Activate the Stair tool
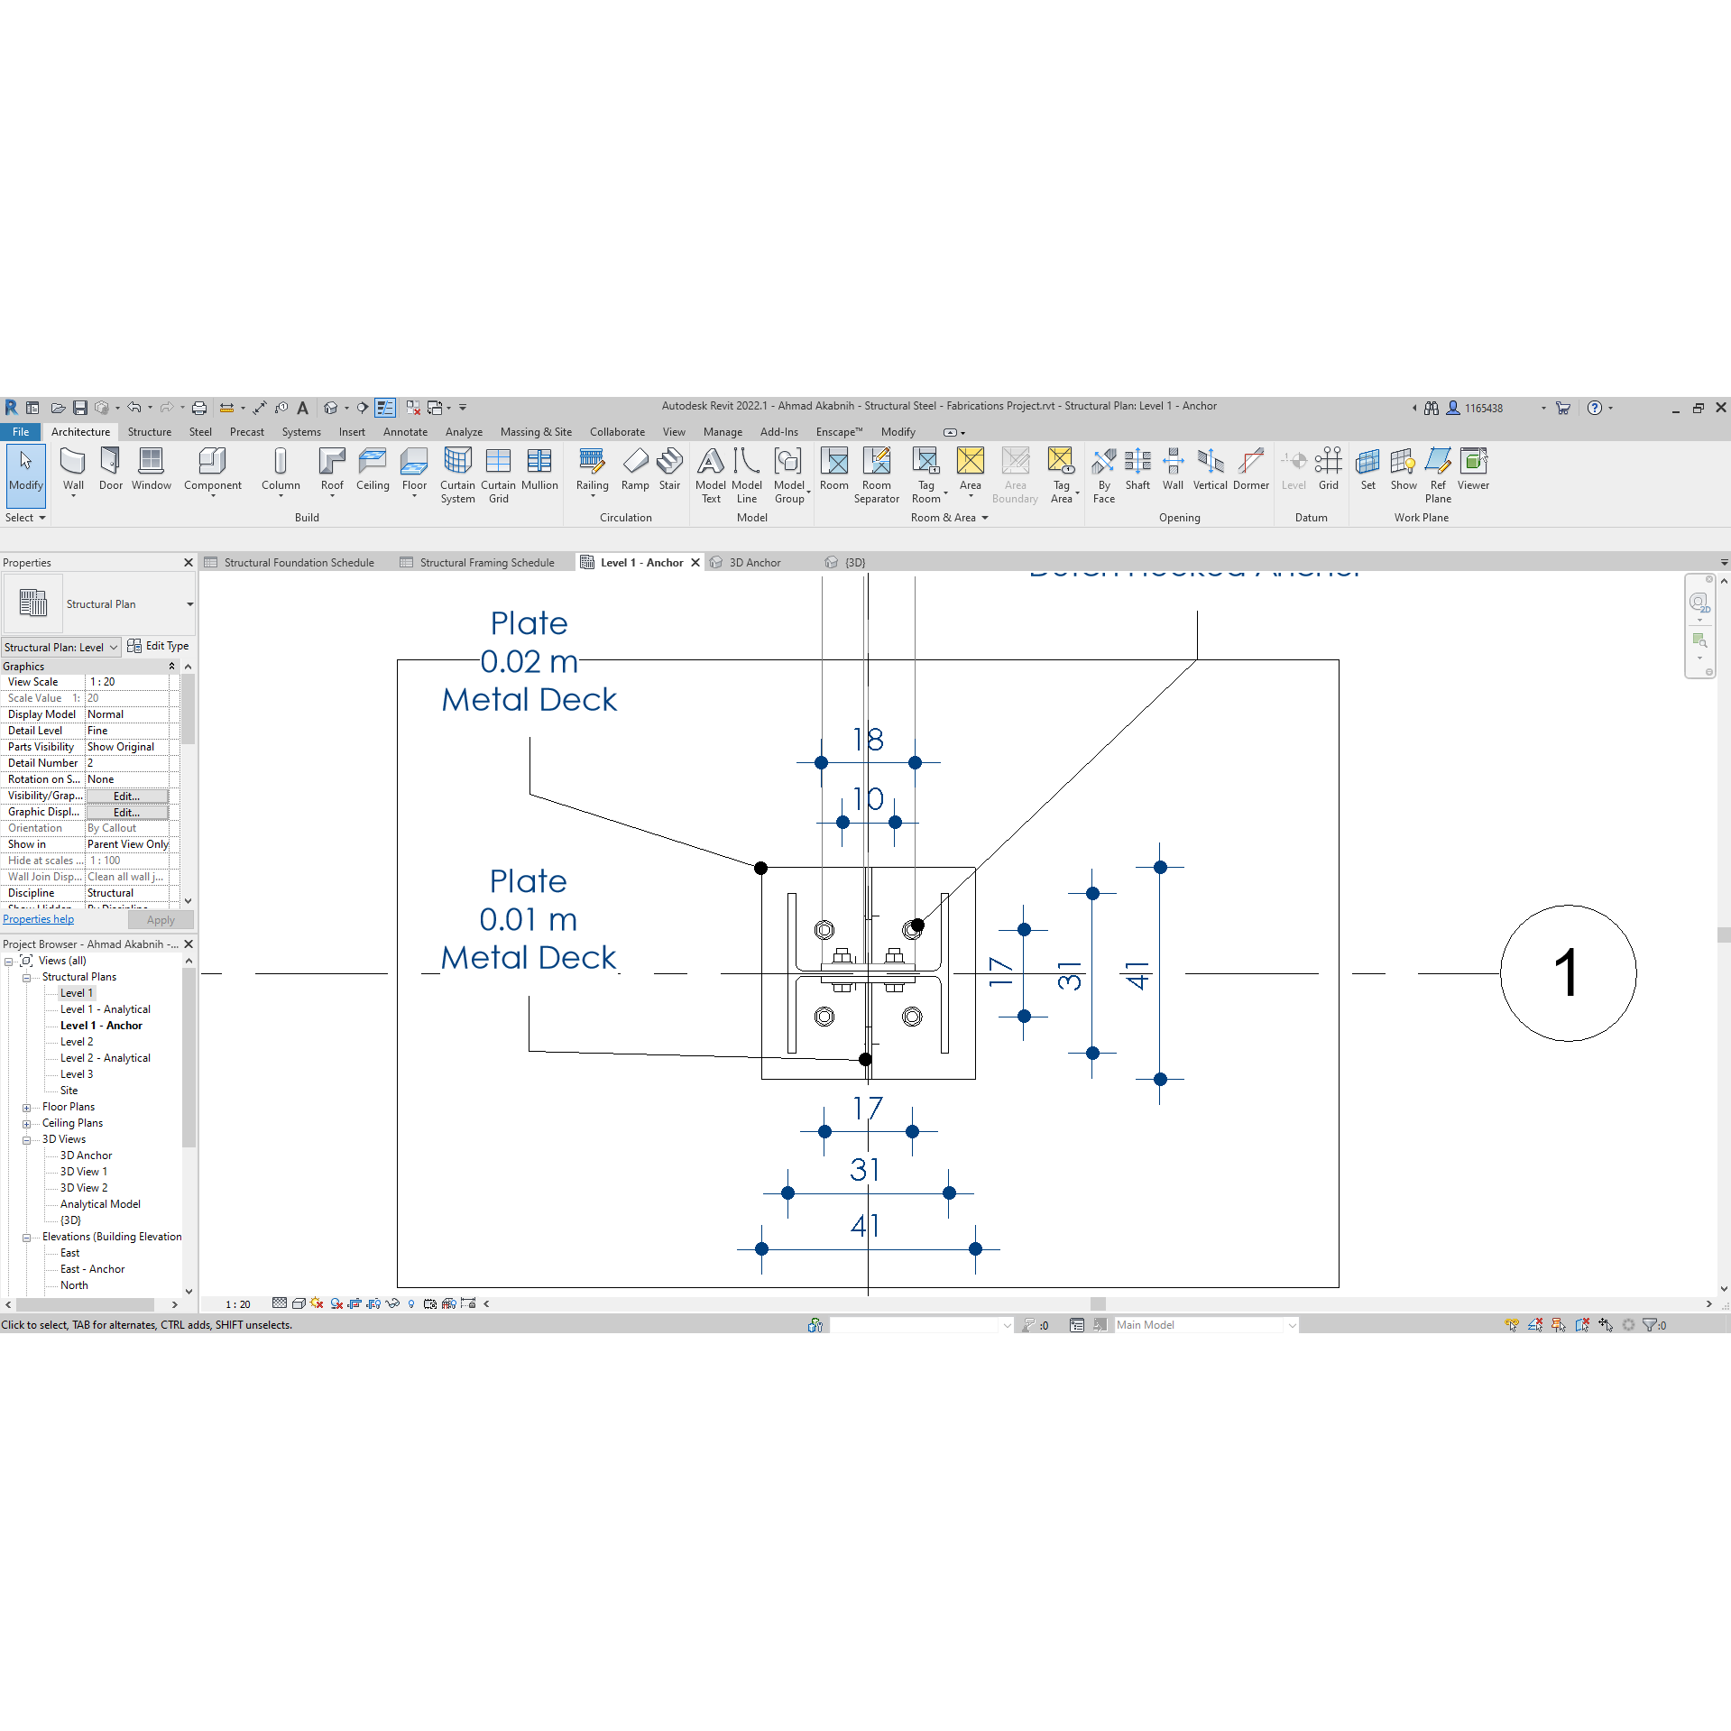 coord(669,470)
